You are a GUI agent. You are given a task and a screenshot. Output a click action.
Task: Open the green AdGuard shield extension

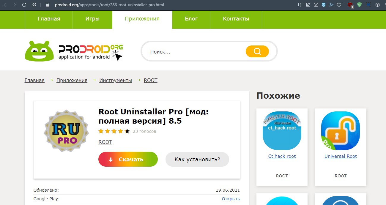pos(359,5)
